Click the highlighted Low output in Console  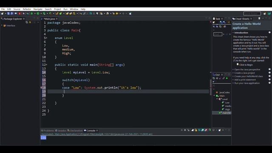pyautogui.click(x=43, y=138)
